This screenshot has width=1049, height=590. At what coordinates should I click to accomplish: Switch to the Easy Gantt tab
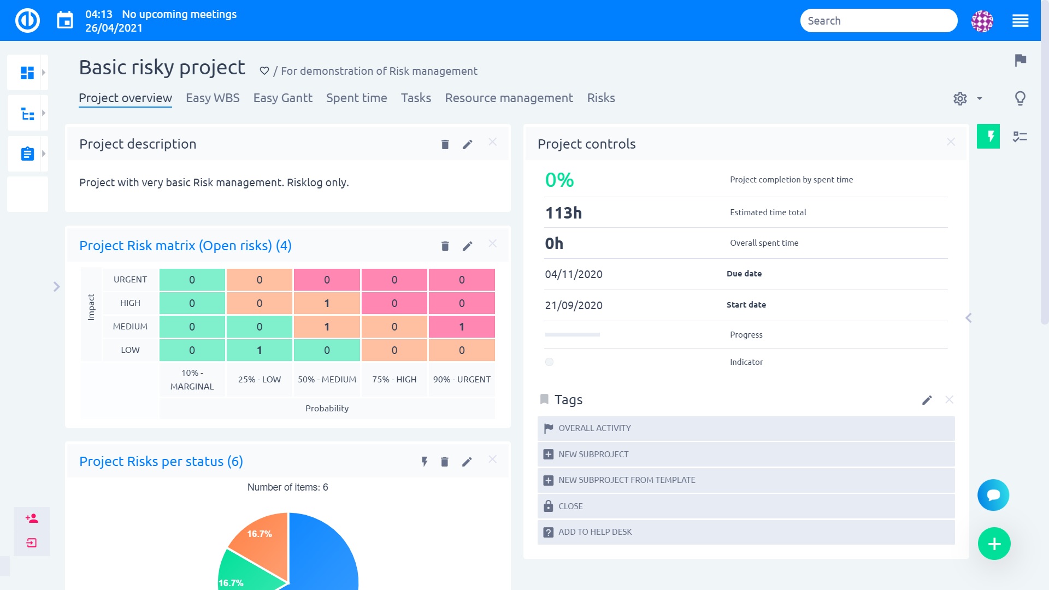(x=282, y=98)
